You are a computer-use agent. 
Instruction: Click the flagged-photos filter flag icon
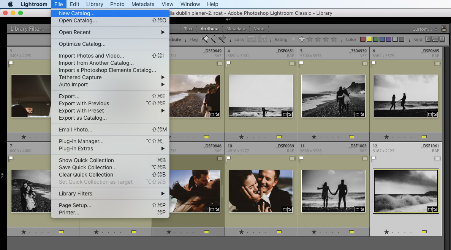click(x=205, y=39)
